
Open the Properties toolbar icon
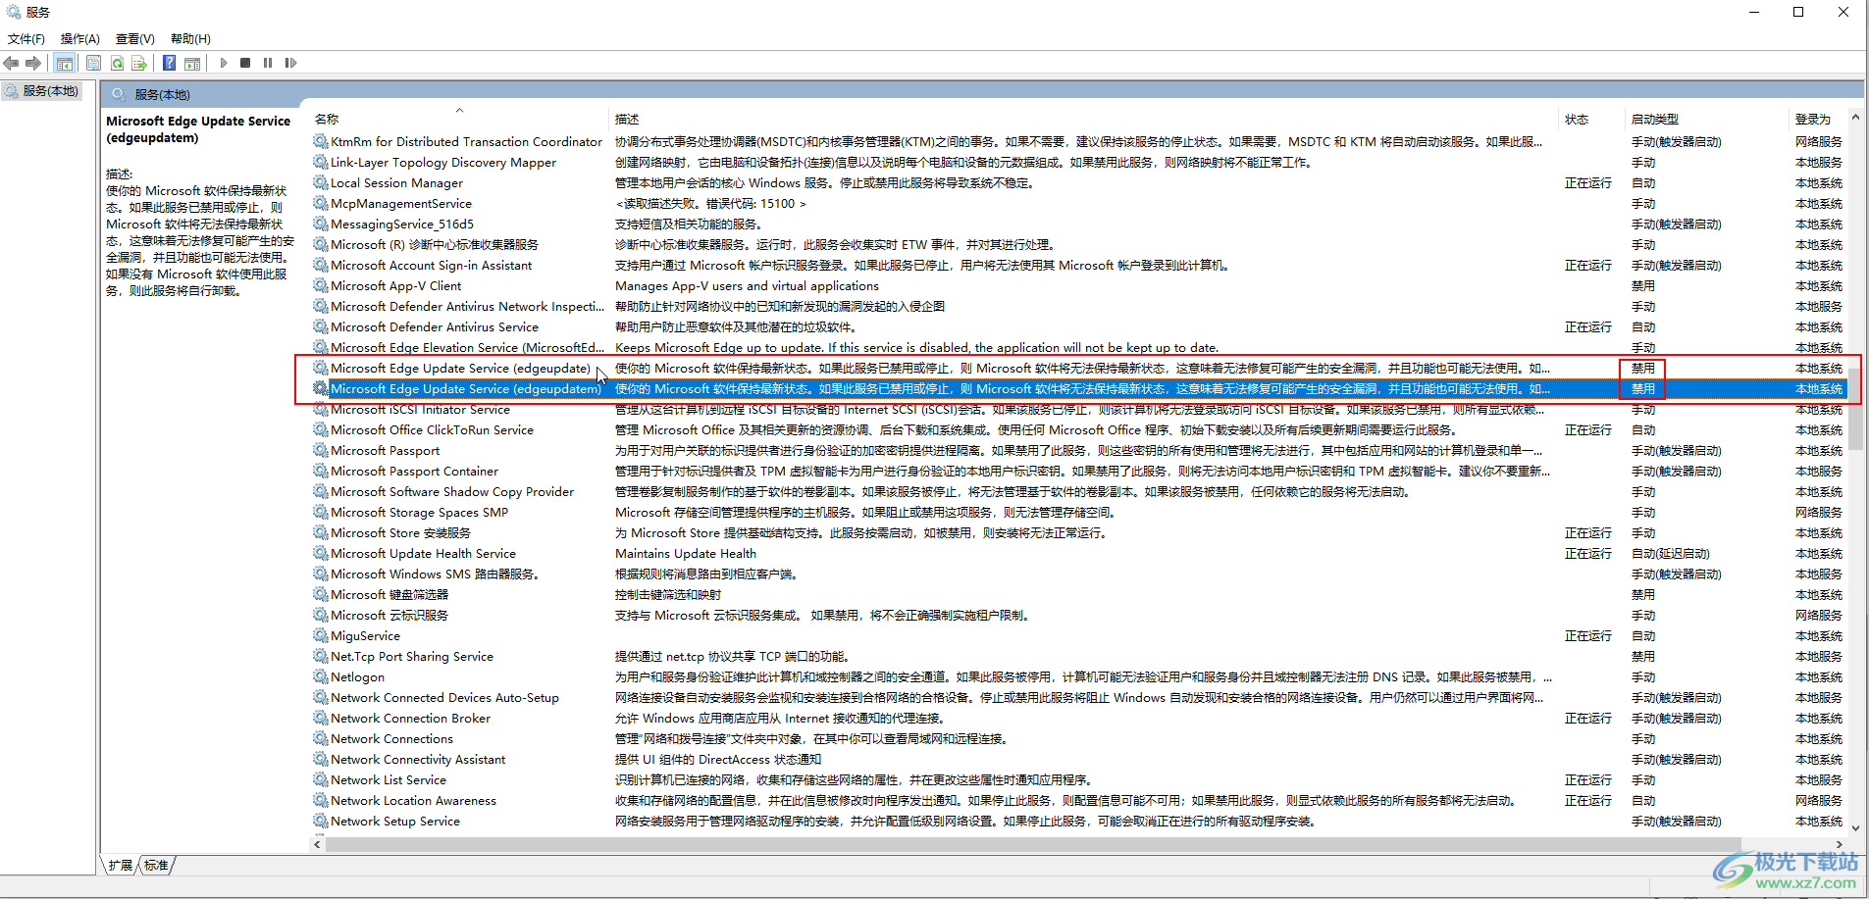pos(93,63)
